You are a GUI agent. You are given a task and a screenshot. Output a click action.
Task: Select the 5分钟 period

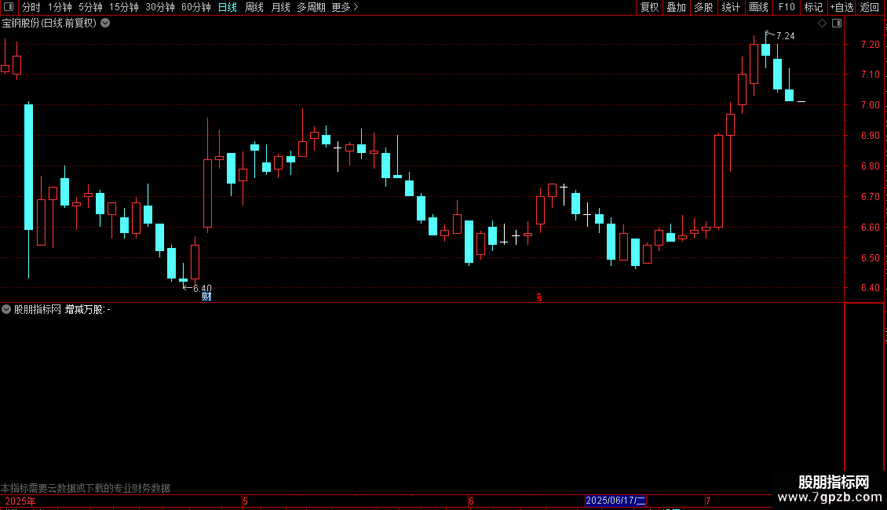coord(90,7)
